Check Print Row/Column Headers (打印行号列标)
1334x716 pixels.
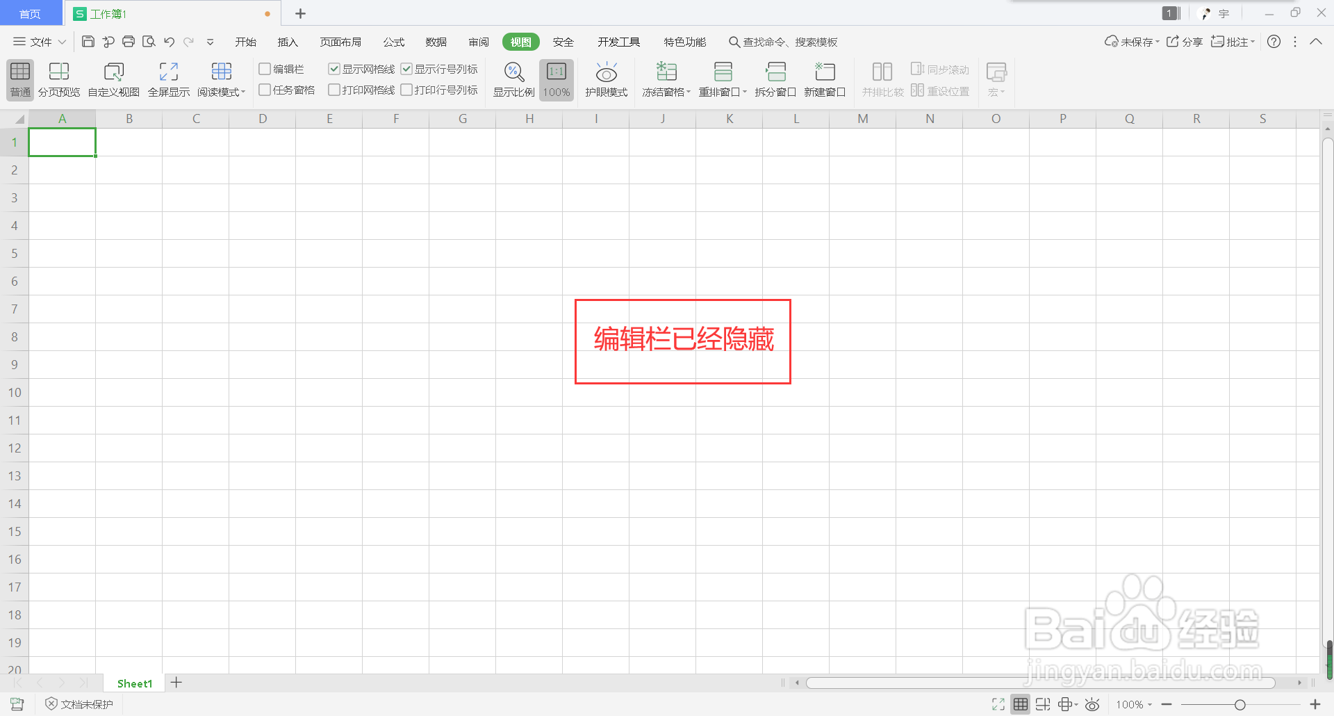(406, 90)
